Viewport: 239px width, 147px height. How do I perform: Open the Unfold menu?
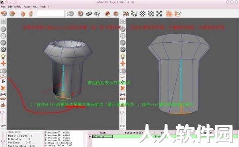pos(18,6)
